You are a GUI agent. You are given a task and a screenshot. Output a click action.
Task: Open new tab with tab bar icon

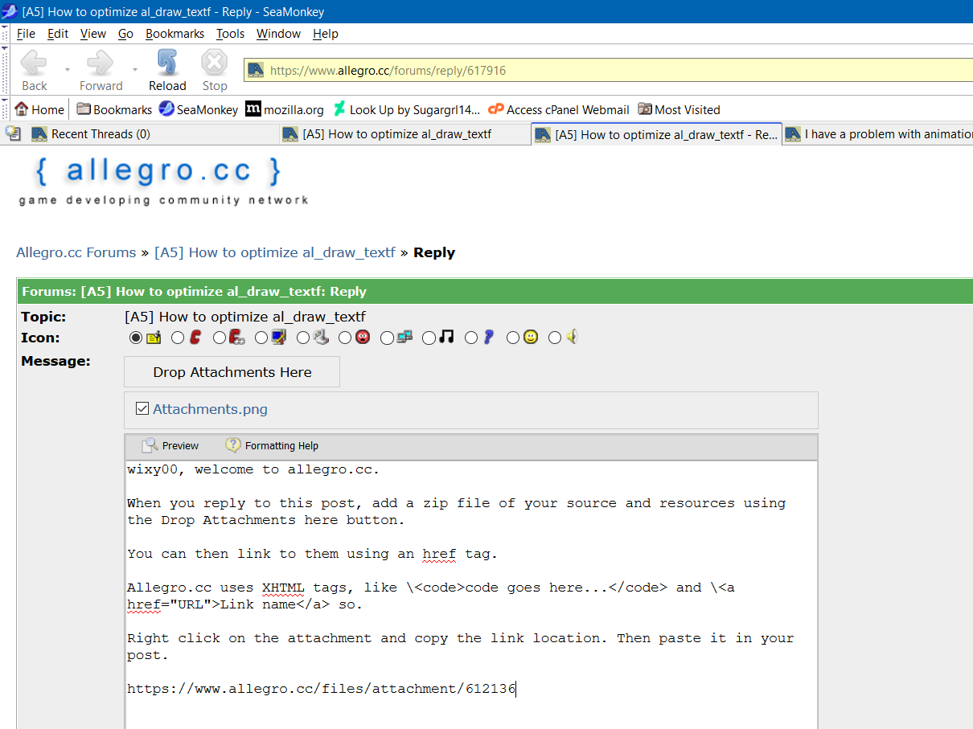13,133
